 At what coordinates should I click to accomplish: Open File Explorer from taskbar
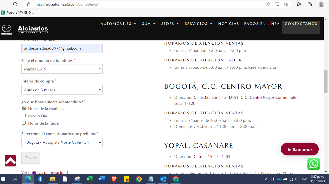(52, 179)
